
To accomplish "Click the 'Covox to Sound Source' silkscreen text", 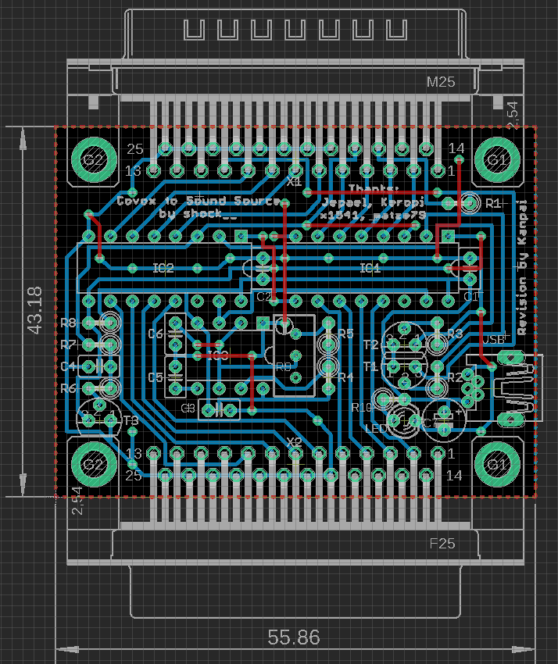I will pos(199,201).
